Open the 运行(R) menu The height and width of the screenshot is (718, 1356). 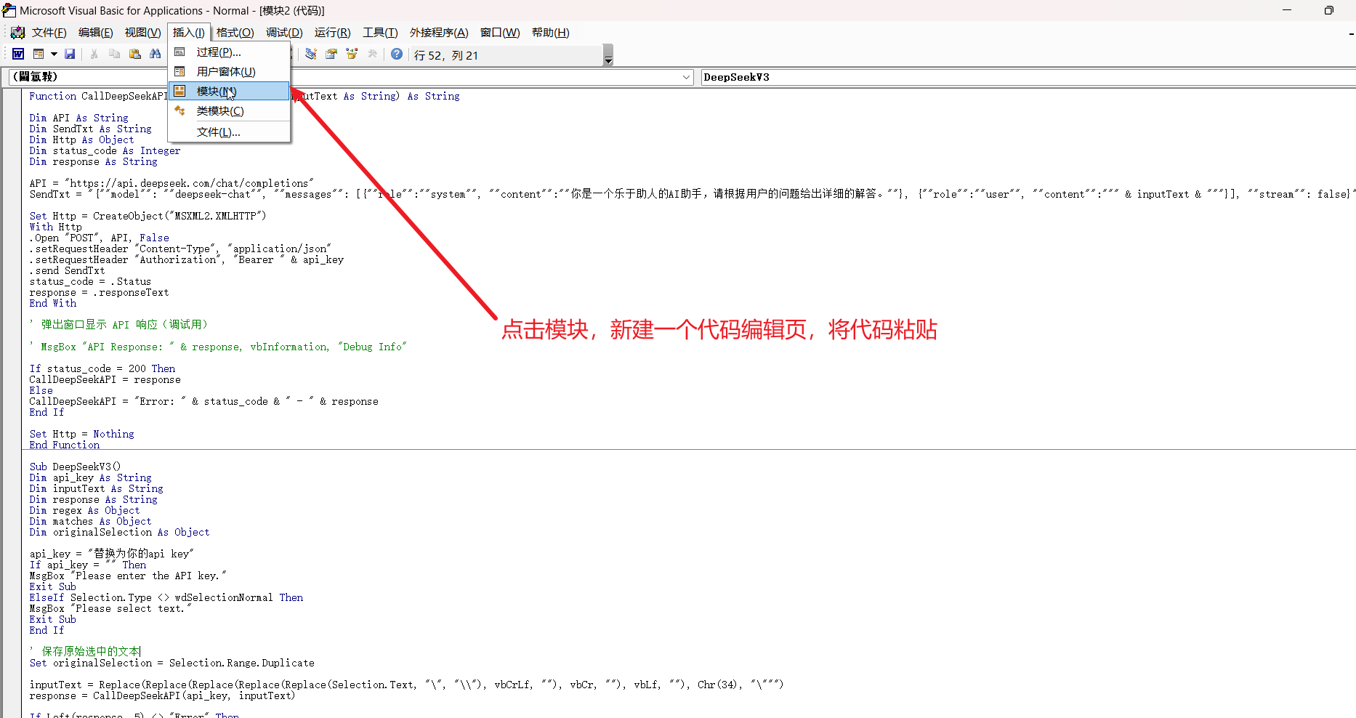pyautogui.click(x=332, y=33)
